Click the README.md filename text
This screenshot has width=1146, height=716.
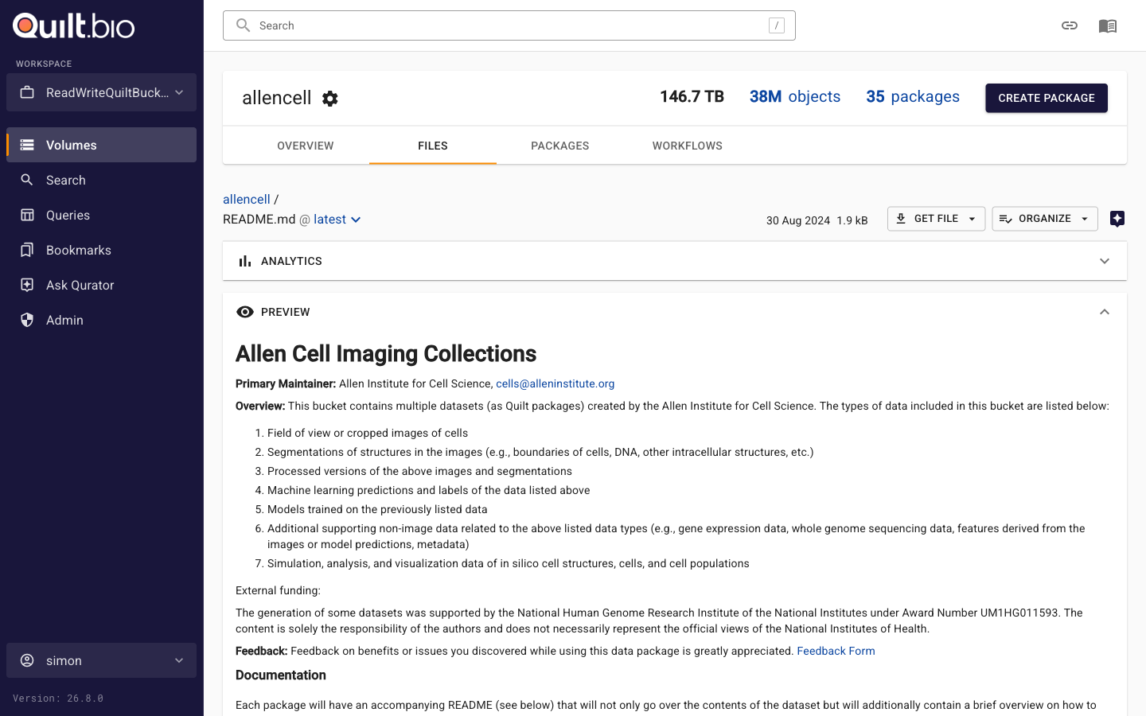(x=259, y=220)
